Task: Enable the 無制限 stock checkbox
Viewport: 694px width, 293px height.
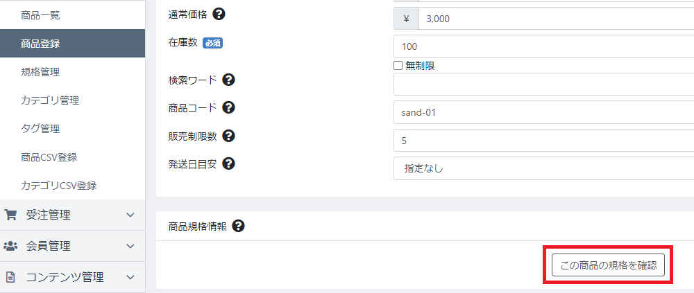Action: tap(398, 66)
